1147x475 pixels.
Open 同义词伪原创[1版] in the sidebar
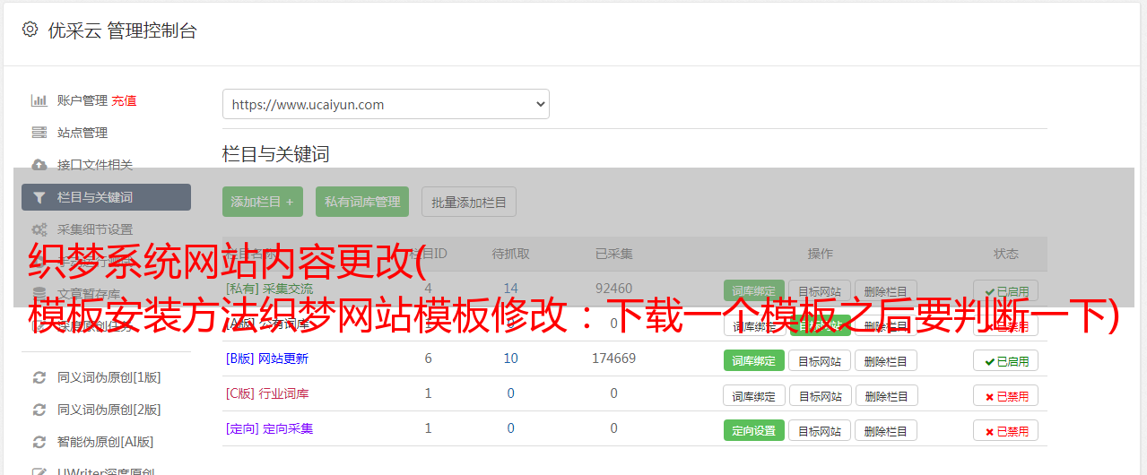(109, 377)
